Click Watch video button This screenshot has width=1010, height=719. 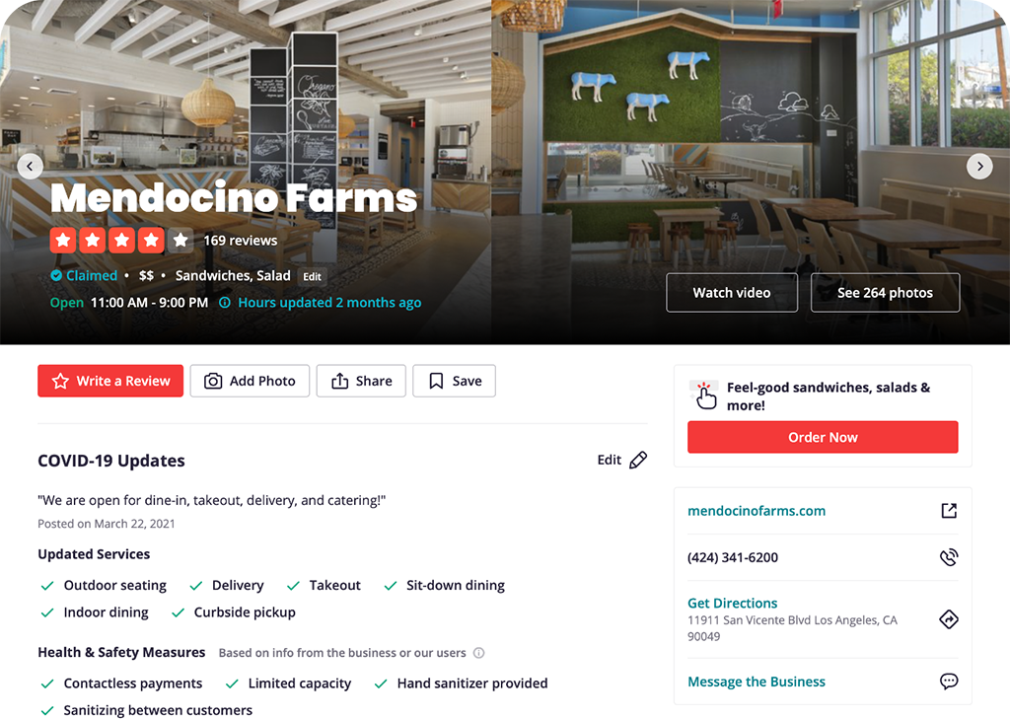tap(732, 293)
